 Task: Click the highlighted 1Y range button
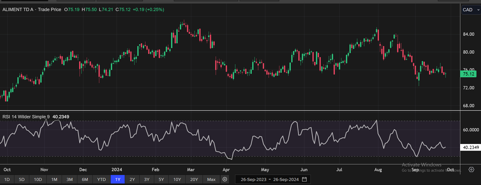(118, 179)
